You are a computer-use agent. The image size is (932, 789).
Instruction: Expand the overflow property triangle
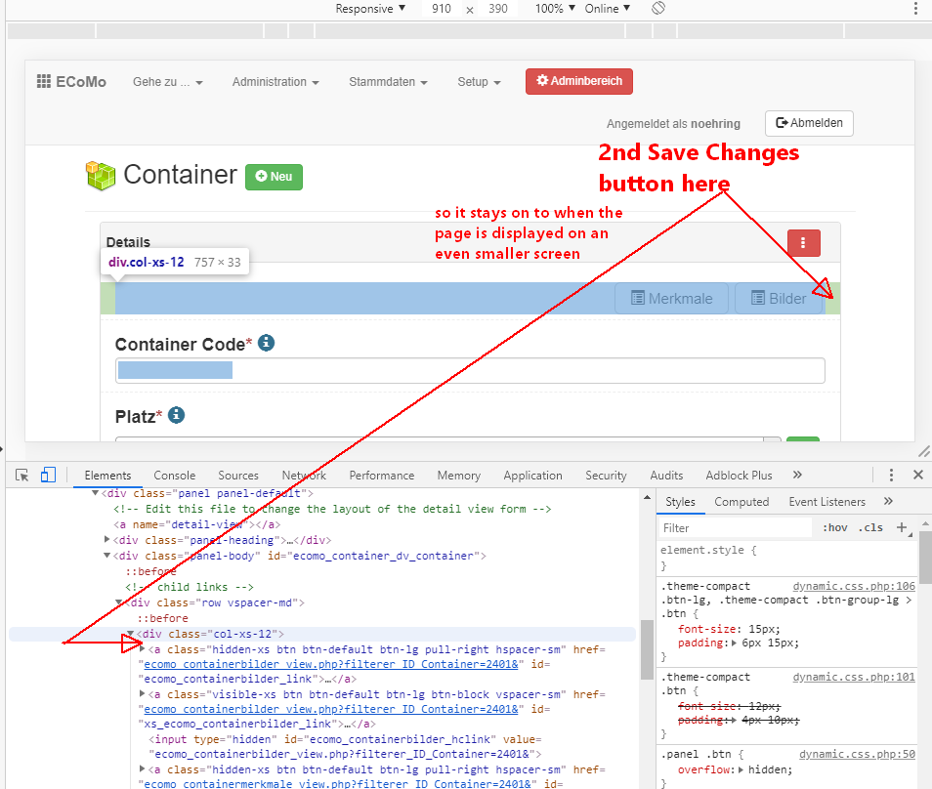[x=741, y=770]
